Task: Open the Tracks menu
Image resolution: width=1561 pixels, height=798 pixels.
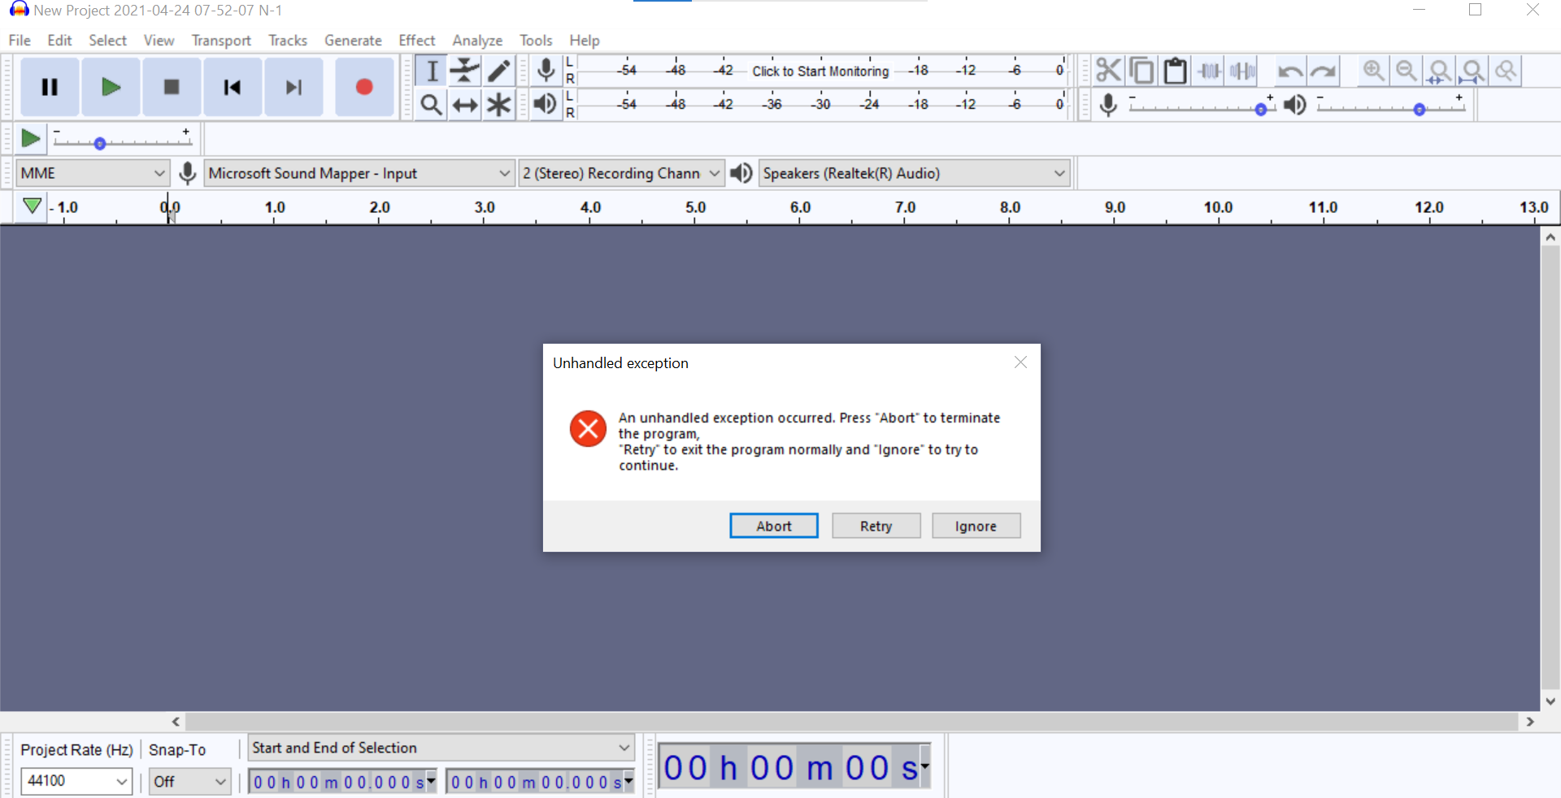Action: [x=288, y=40]
